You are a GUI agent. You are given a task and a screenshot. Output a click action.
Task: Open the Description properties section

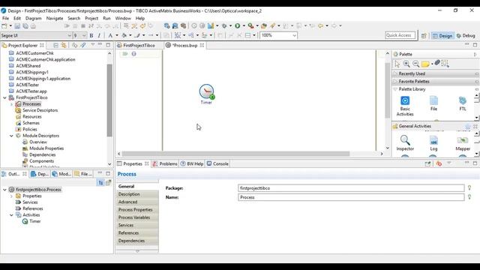[137, 194]
